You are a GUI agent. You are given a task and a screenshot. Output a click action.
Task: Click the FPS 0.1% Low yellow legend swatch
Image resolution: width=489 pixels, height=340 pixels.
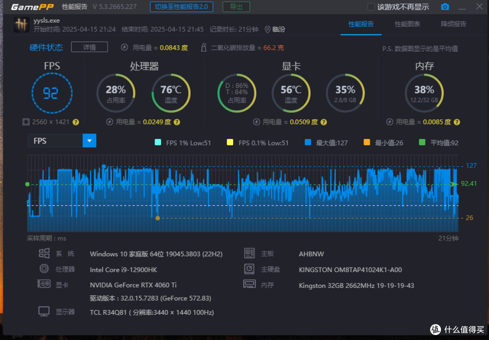[230, 143]
